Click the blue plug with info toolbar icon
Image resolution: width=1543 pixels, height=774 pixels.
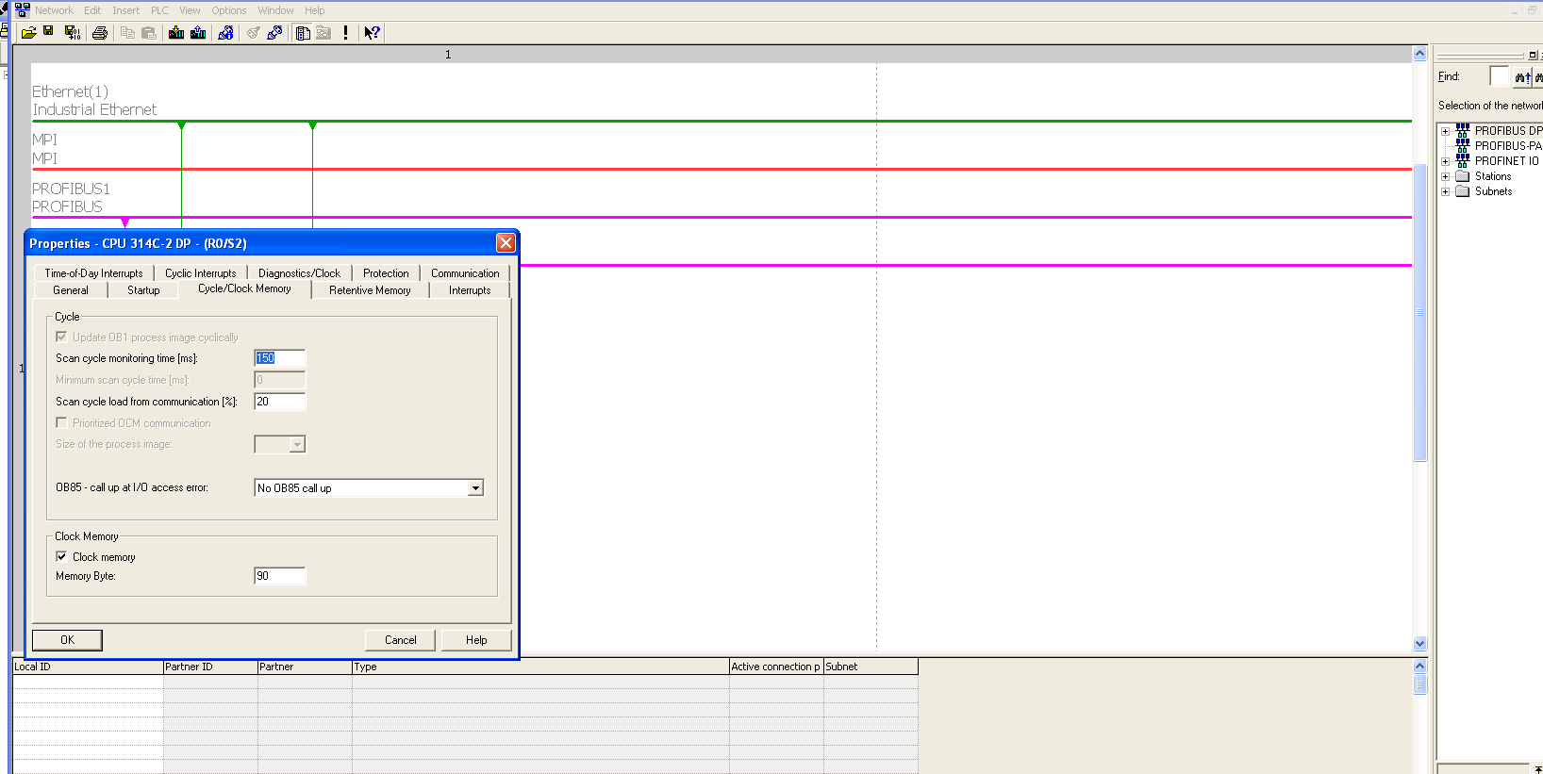tap(225, 32)
